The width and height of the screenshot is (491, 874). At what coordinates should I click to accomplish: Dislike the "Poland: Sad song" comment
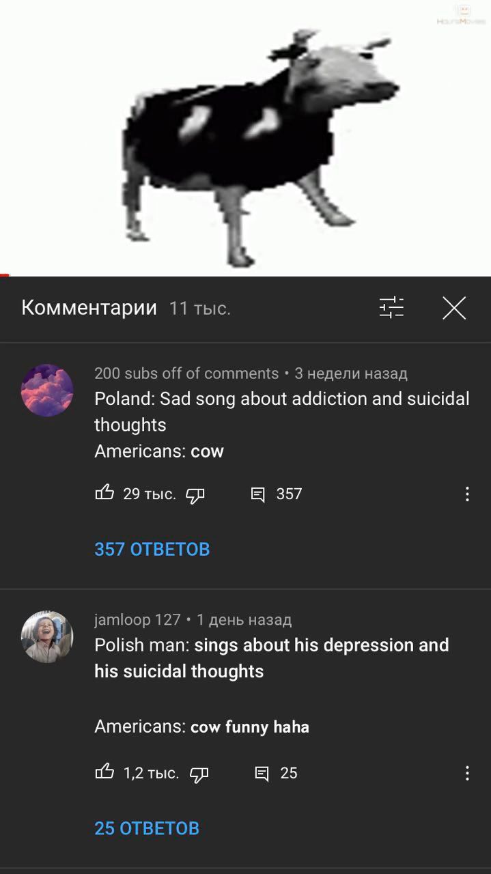195,495
